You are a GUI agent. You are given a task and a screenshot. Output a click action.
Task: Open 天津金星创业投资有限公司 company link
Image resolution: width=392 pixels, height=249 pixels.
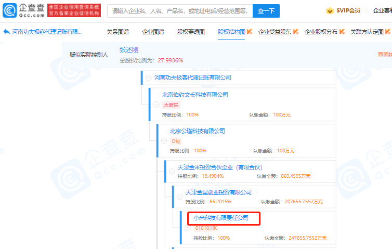point(218,192)
